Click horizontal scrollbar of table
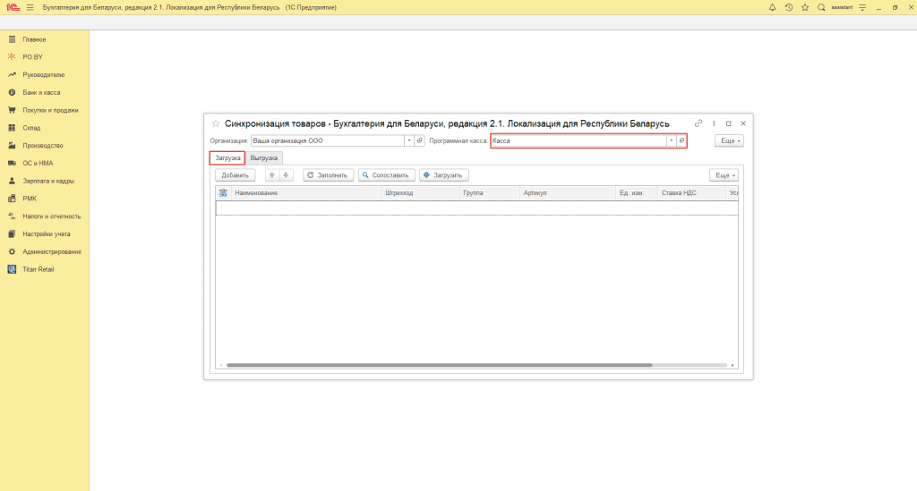This screenshot has height=491, width=917. point(439,366)
